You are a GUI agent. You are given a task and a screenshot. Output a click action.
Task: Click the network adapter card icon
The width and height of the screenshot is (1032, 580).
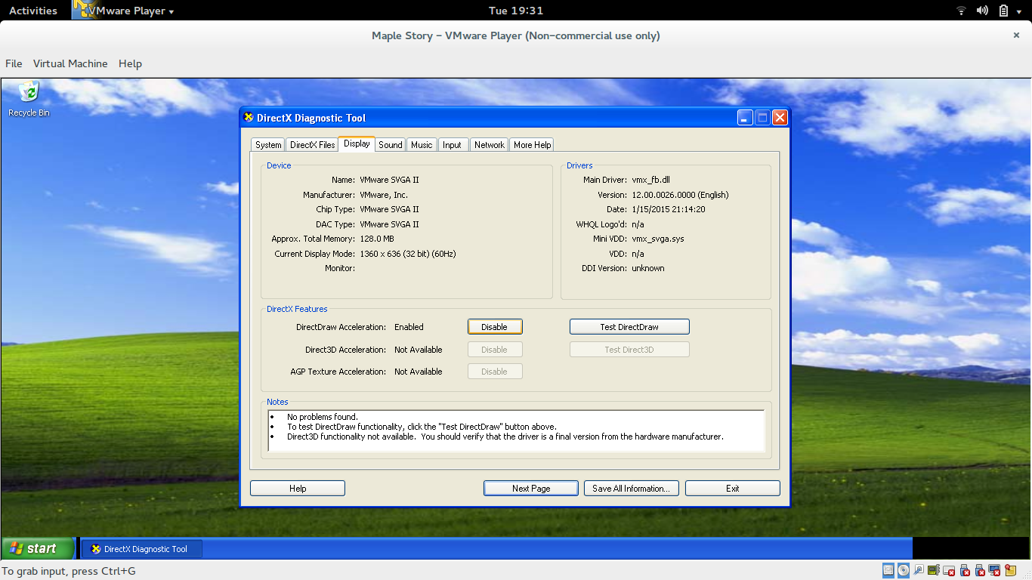(x=934, y=570)
